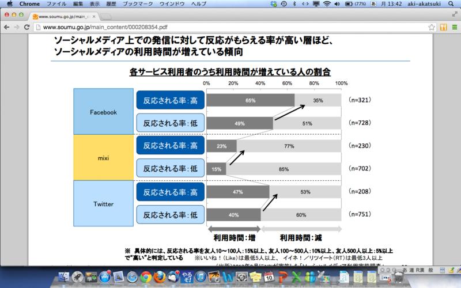Open Mission Control in the dock
Viewport: 461px width, 288px height.
click(91, 277)
